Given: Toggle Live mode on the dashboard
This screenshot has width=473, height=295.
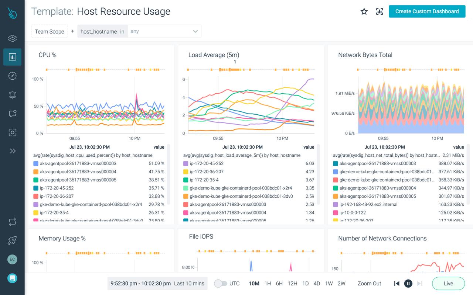Looking at the screenshot, I should coord(448,283).
